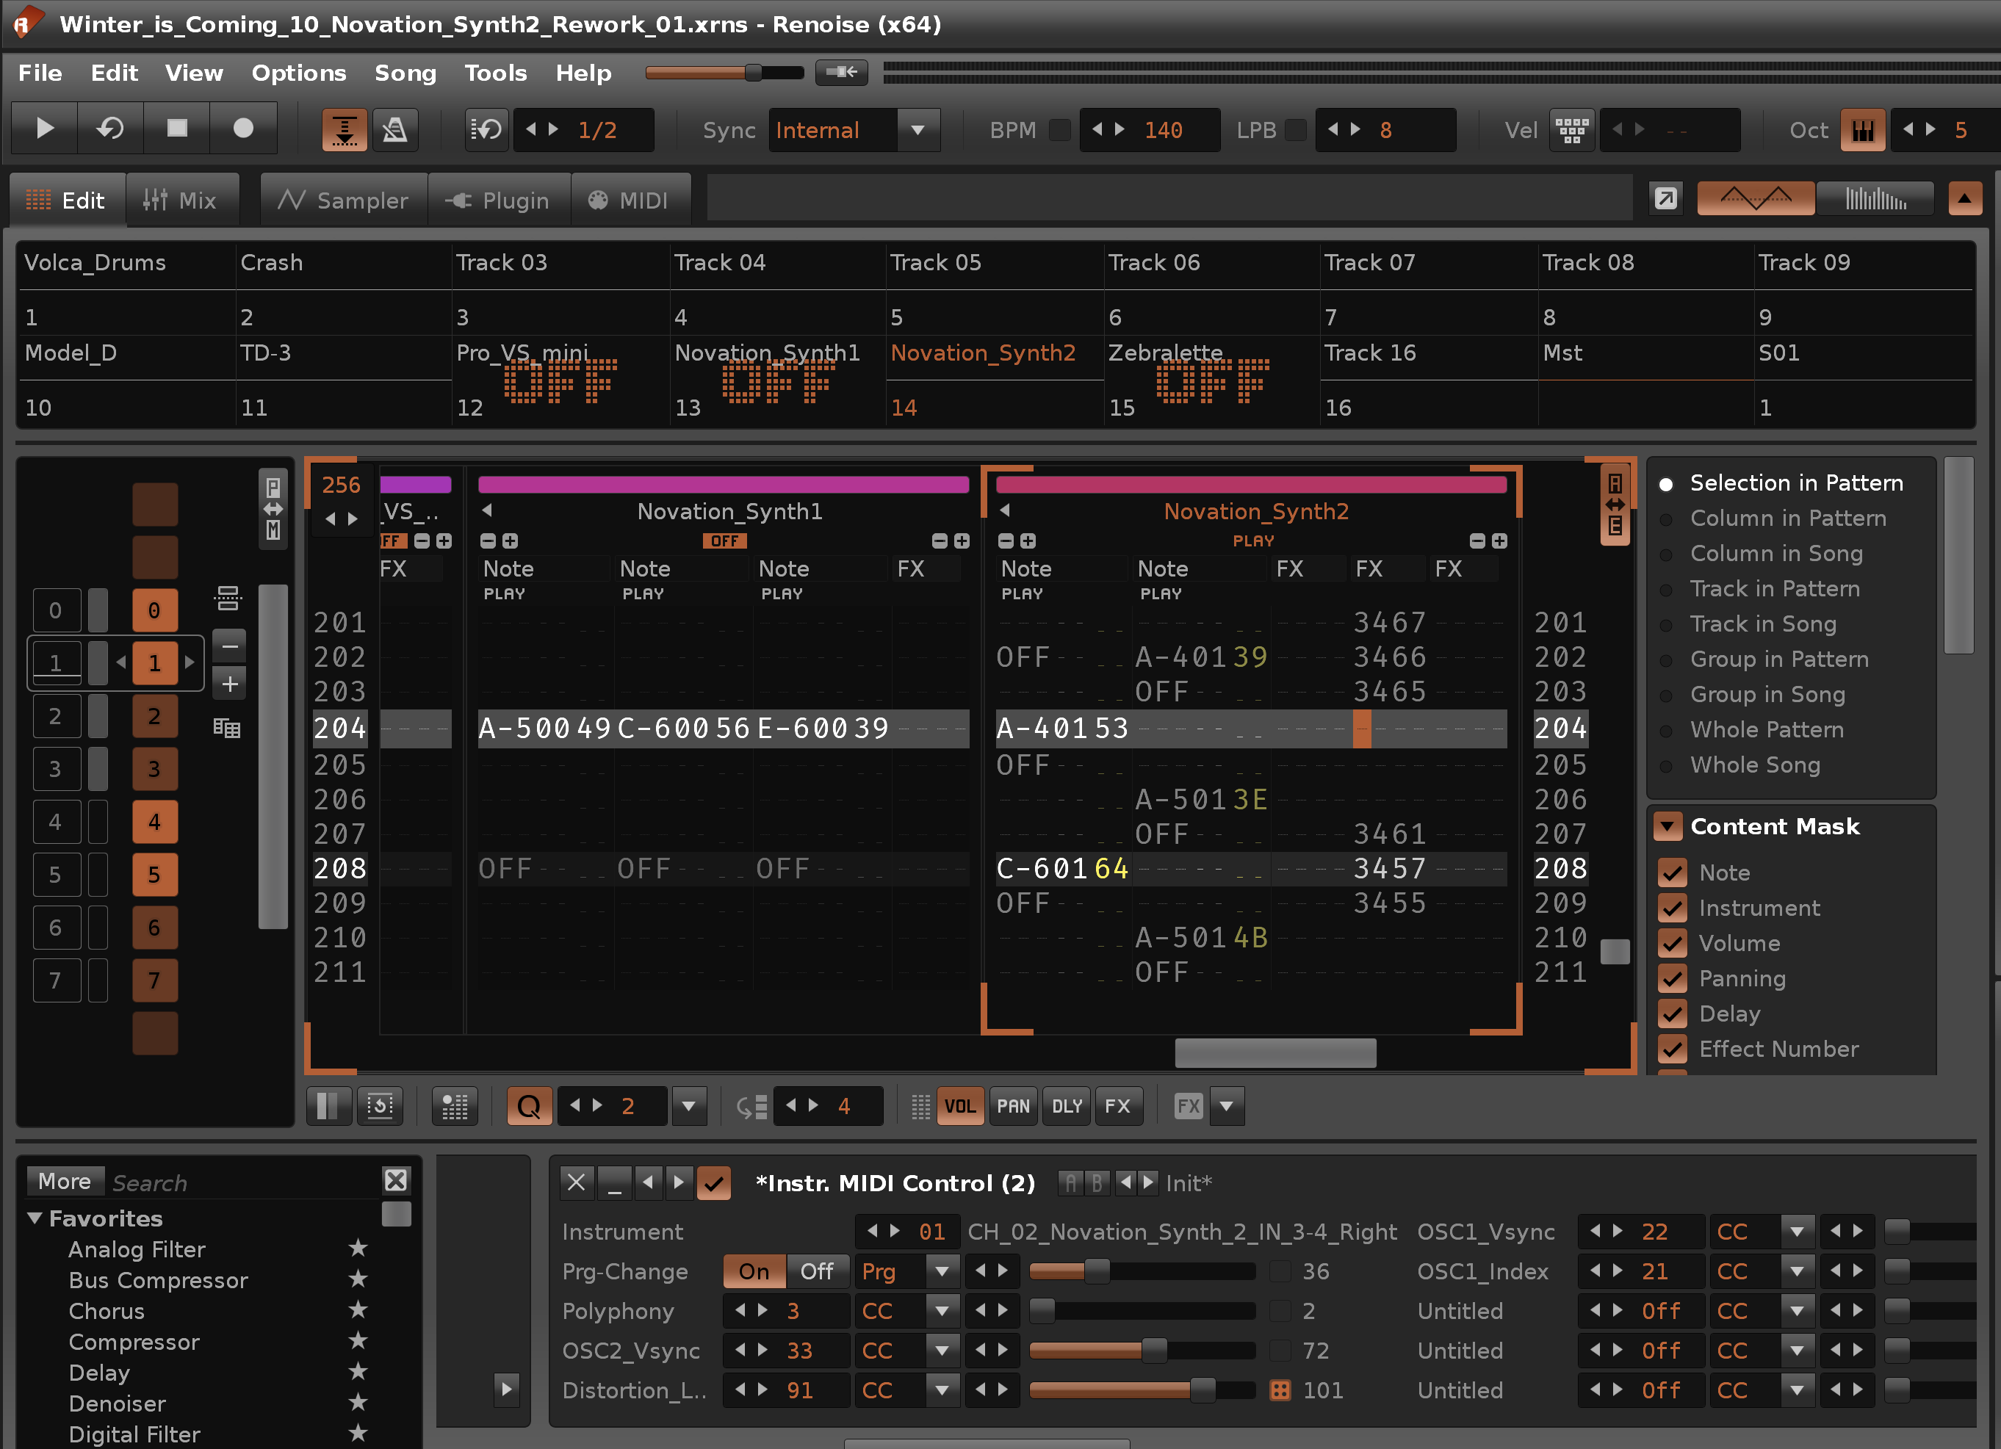Image resolution: width=2001 pixels, height=1449 pixels.
Task: Toggle the VOL column button
Action: (959, 1106)
